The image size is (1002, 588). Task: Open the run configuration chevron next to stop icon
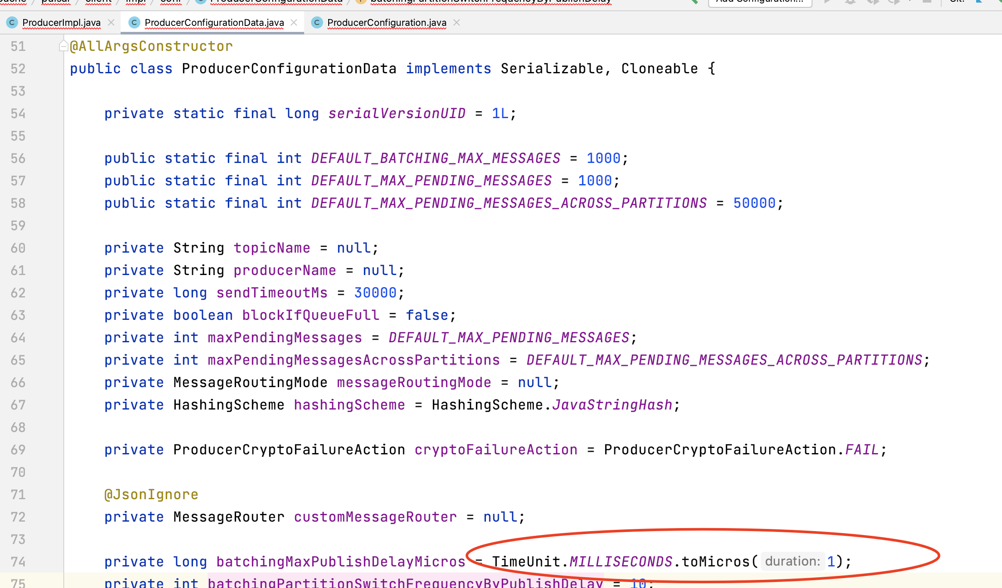[x=910, y=2]
